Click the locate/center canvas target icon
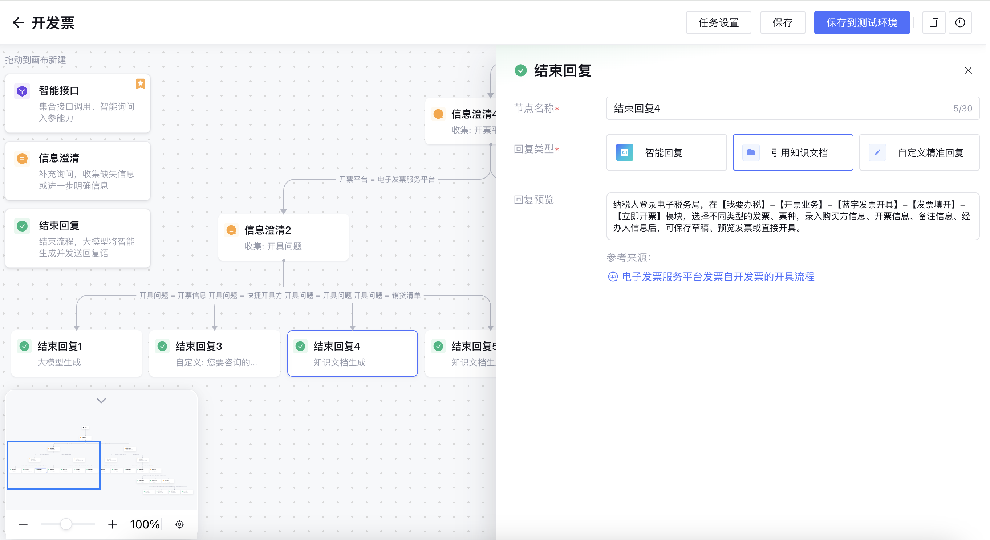This screenshot has width=990, height=540. (x=179, y=524)
